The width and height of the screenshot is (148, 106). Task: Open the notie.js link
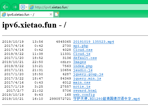82,87
